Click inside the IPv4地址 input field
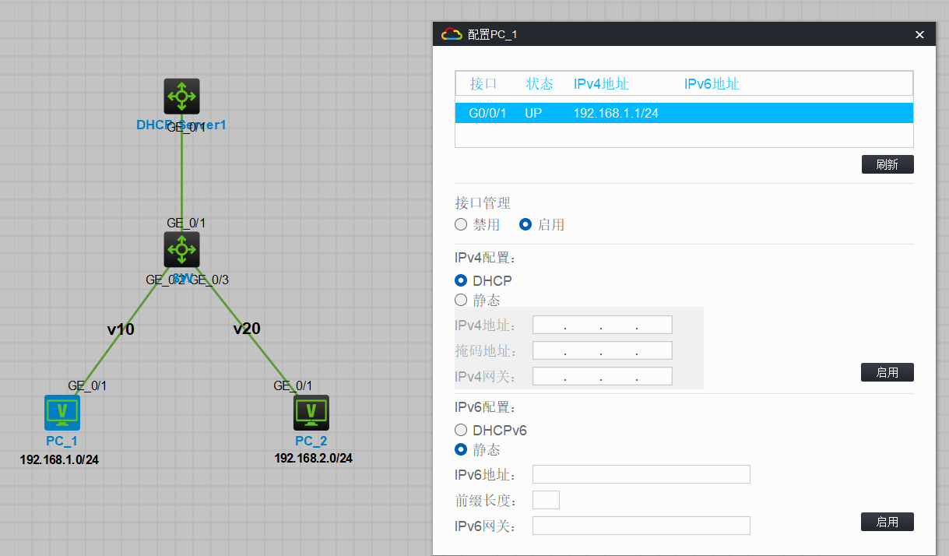 tap(602, 324)
